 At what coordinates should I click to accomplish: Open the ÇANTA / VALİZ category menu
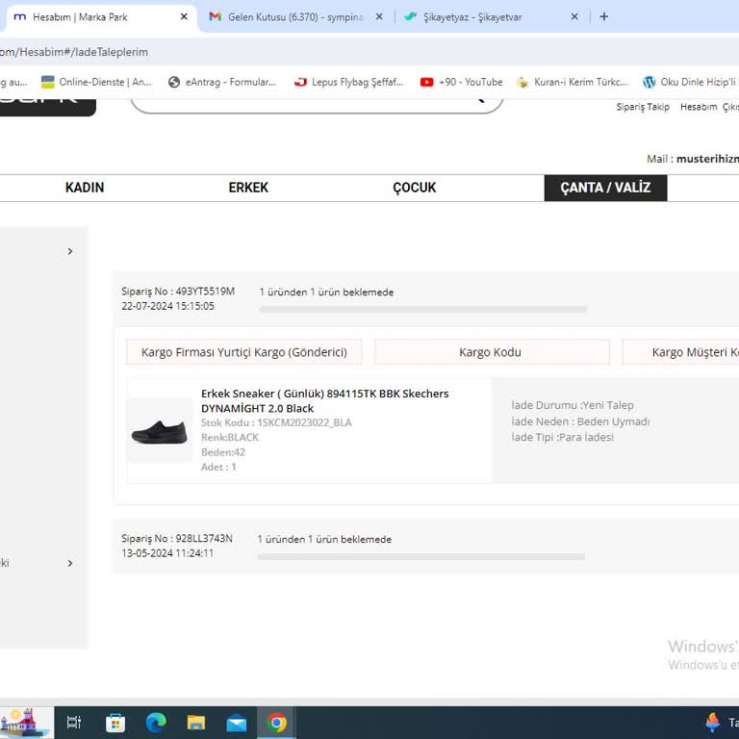pos(605,188)
